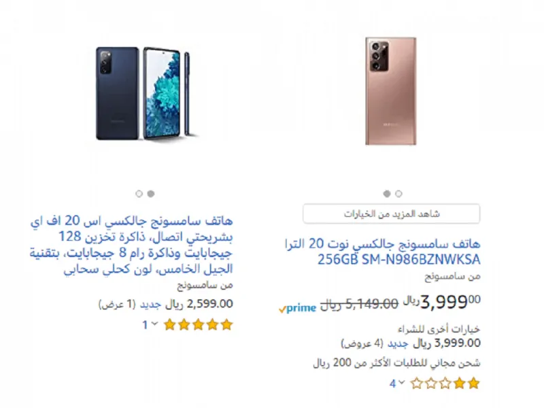Click the Galaxy S20 FE product image

coord(144,94)
